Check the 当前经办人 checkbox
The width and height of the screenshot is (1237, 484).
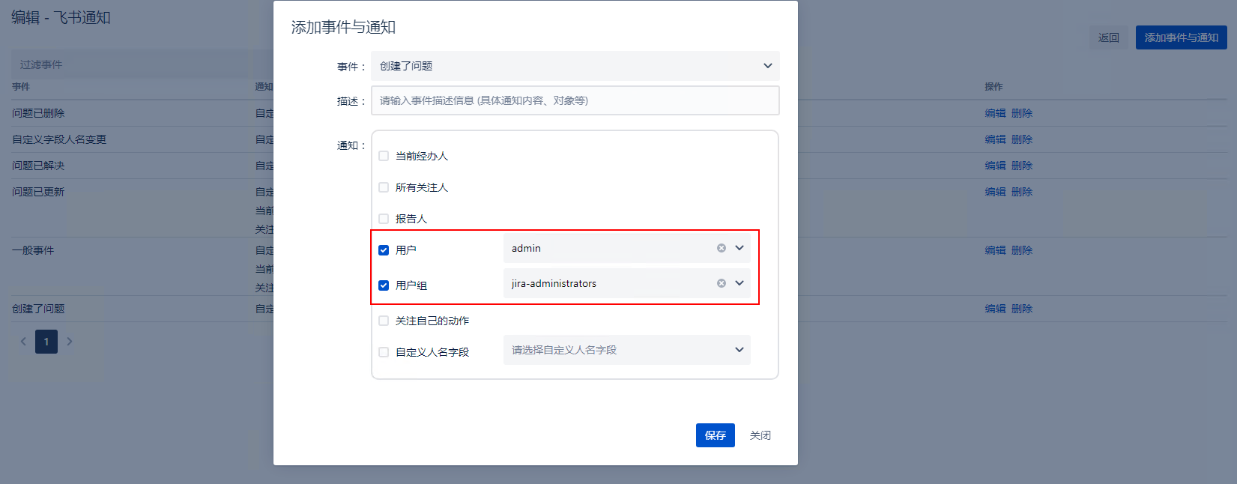coord(384,156)
